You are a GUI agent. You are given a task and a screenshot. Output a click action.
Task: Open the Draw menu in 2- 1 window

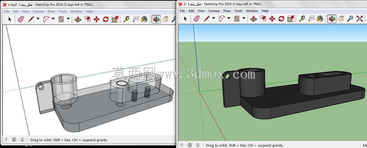click(x=227, y=11)
